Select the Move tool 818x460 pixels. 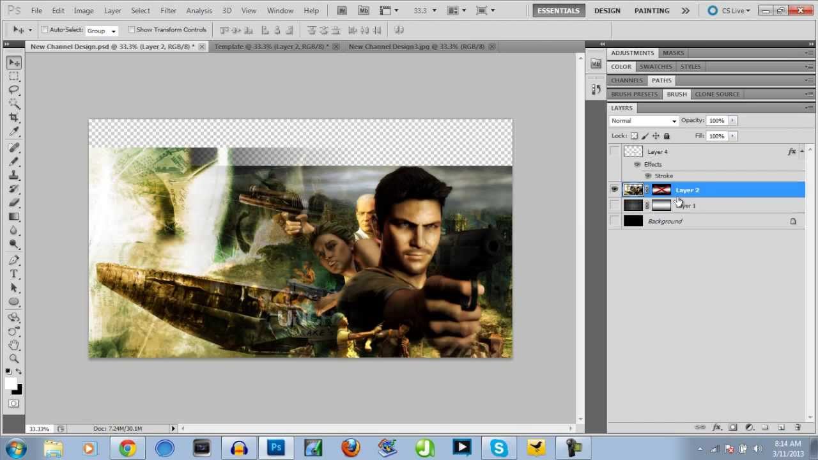point(14,63)
